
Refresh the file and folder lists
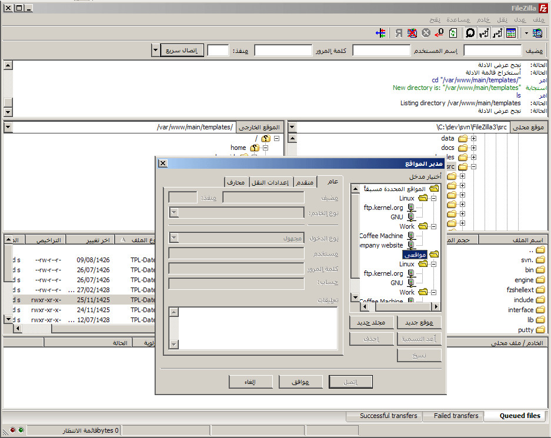[x=452, y=34]
